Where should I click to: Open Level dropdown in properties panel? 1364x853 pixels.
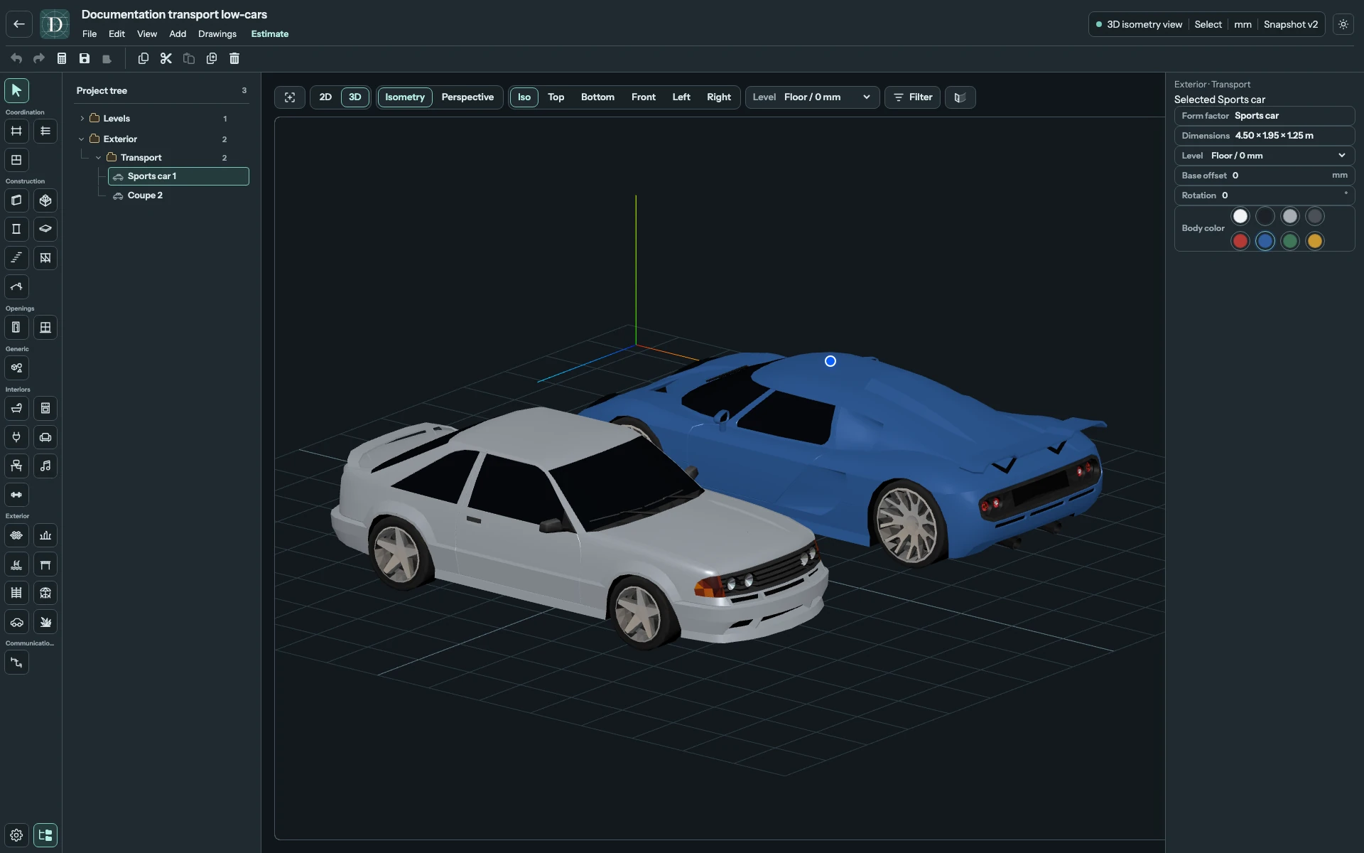[1265, 156]
